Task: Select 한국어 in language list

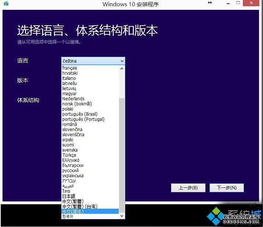Action: click(90, 216)
